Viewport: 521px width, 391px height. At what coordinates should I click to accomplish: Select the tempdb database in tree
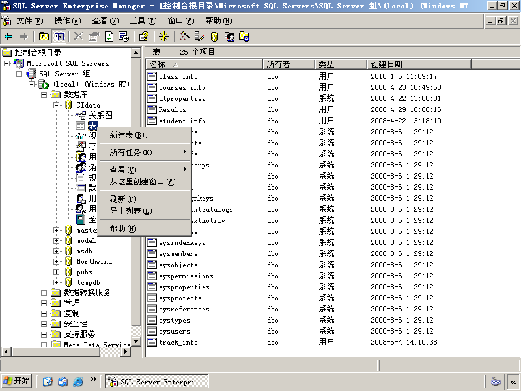[89, 282]
